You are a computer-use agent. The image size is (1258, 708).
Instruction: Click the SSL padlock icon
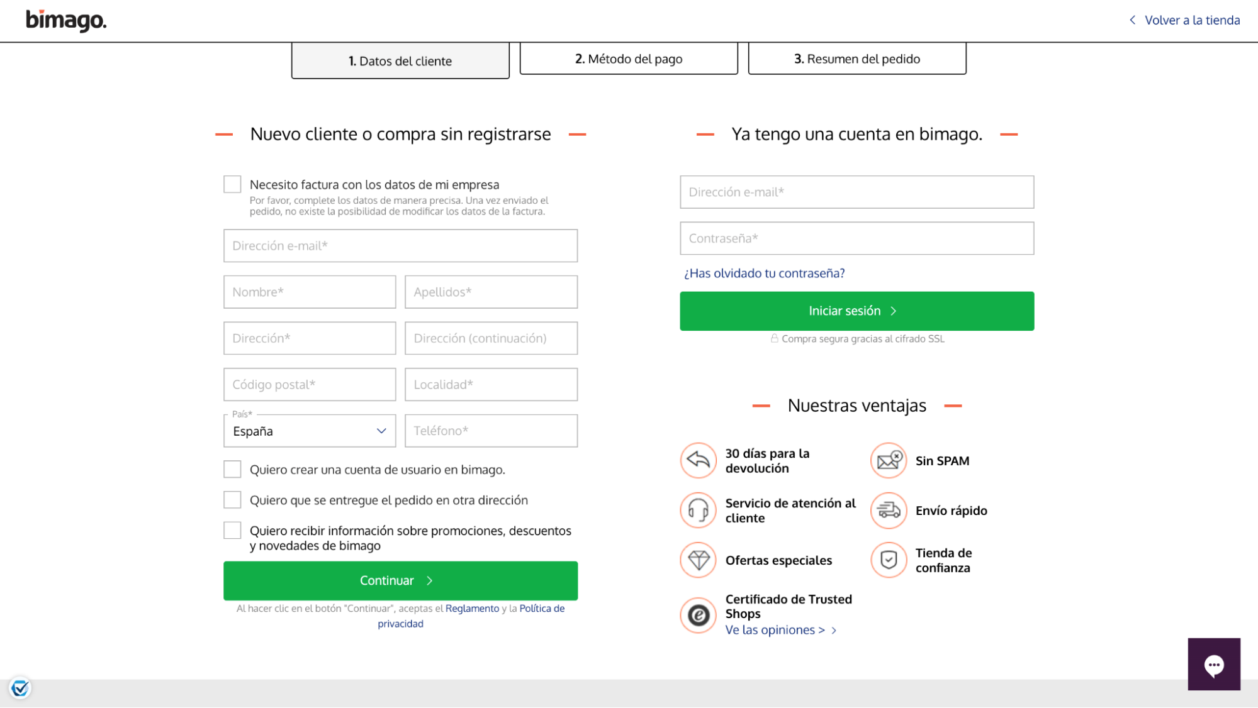(x=774, y=338)
